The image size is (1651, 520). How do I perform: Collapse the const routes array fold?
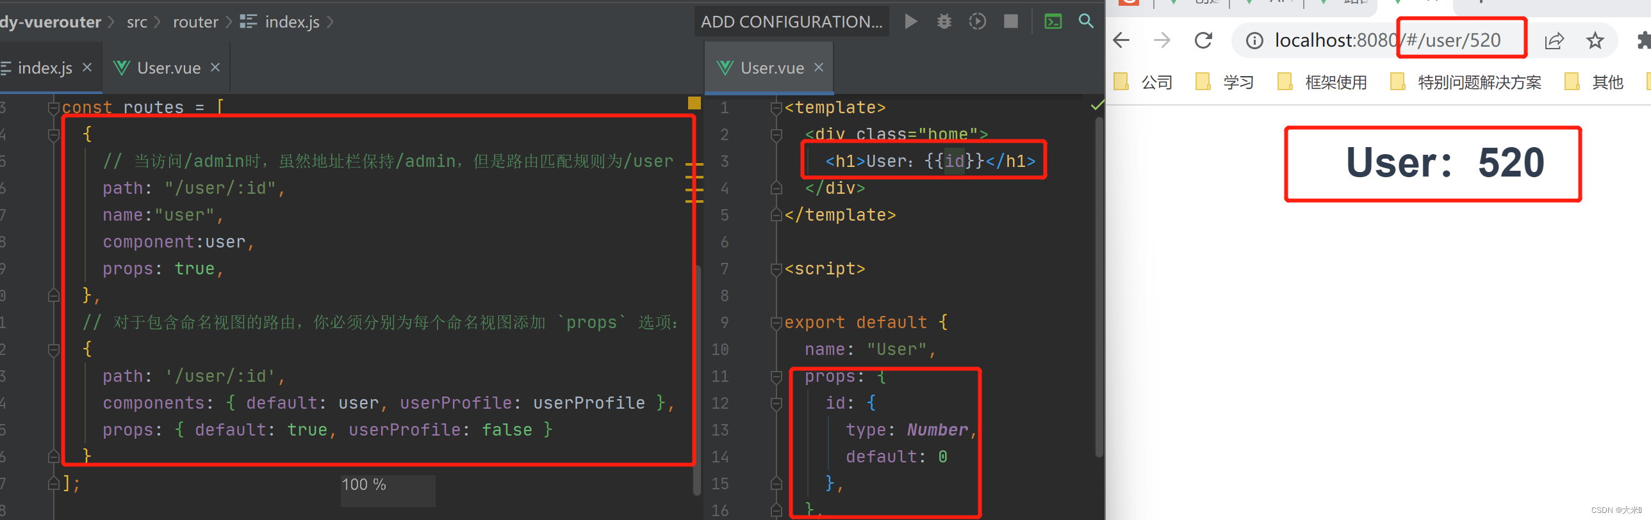click(54, 107)
